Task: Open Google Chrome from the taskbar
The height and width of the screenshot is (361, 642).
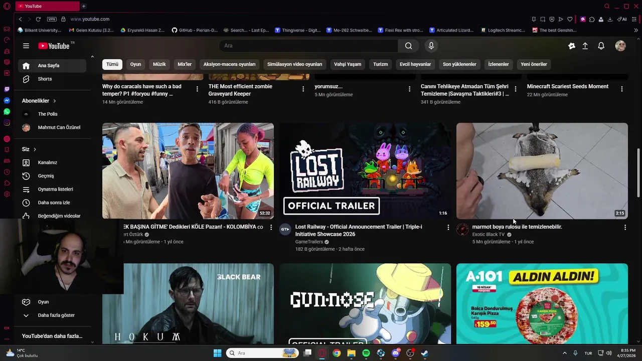Action: pyautogui.click(x=337, y=353)
